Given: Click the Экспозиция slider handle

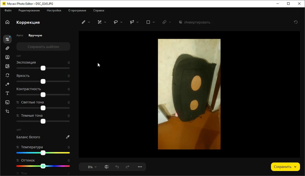Looking at the screenshot, I should pos(43,68).
